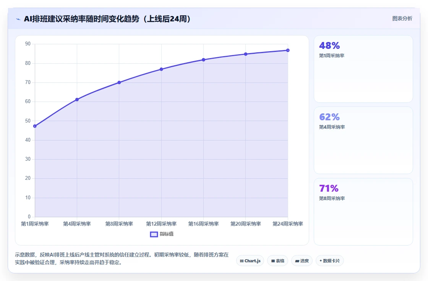Click the 第4周采纳率 card label
This screenshot has width=428, height=281.
pos(332,127)
